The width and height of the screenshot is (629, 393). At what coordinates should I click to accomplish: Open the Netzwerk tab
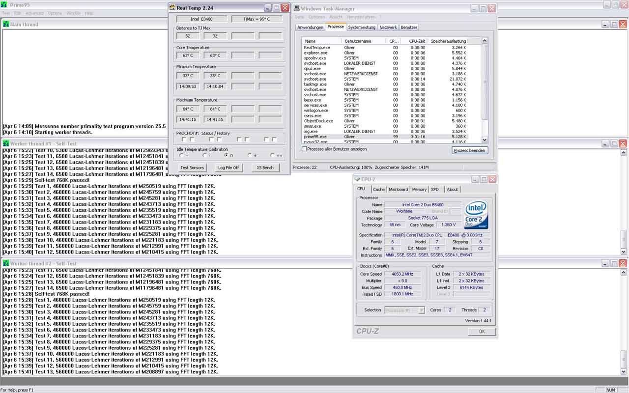tap(388, 28)
